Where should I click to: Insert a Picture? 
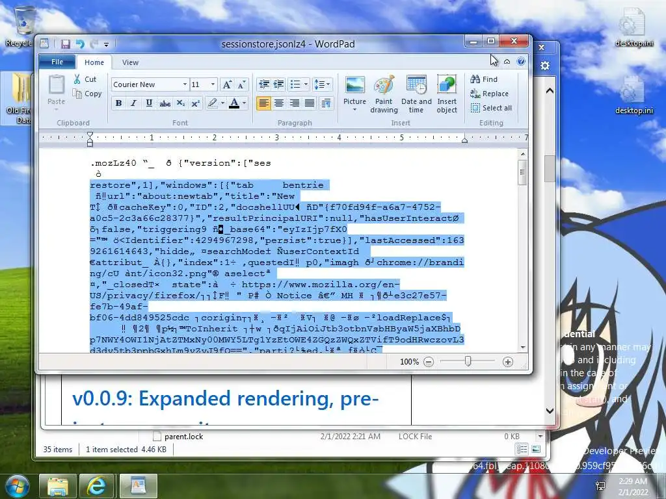point(354,90)
